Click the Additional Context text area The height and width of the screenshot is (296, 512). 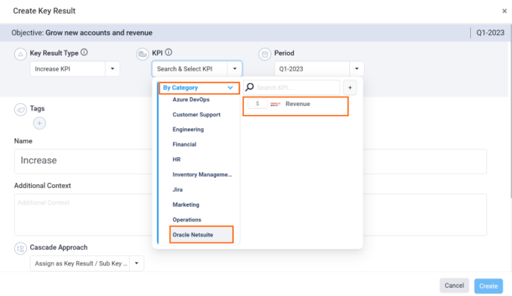pos(251,215)
